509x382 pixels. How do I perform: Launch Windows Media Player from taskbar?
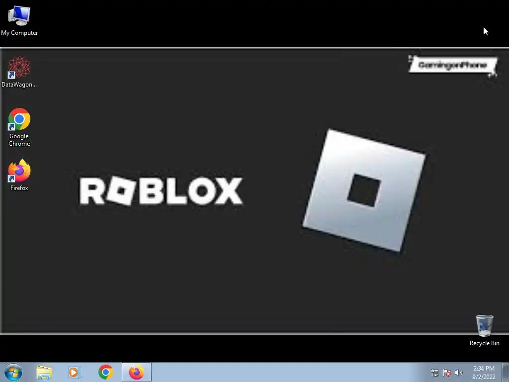(x=75, y=373)
